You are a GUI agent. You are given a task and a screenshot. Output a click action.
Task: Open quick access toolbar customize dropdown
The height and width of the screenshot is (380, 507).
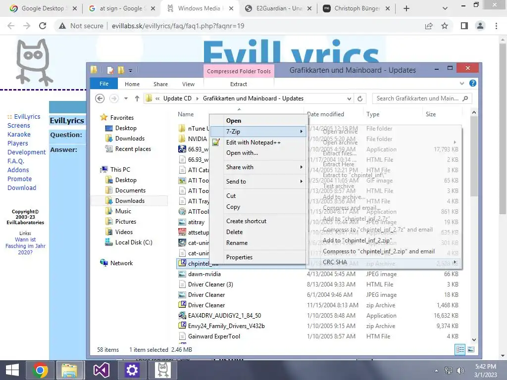(130, 70)
